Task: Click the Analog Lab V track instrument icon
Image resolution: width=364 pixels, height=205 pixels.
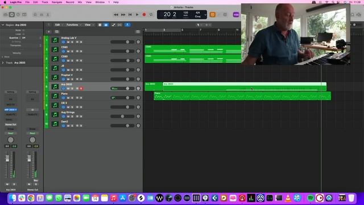Action: (55, 40)
